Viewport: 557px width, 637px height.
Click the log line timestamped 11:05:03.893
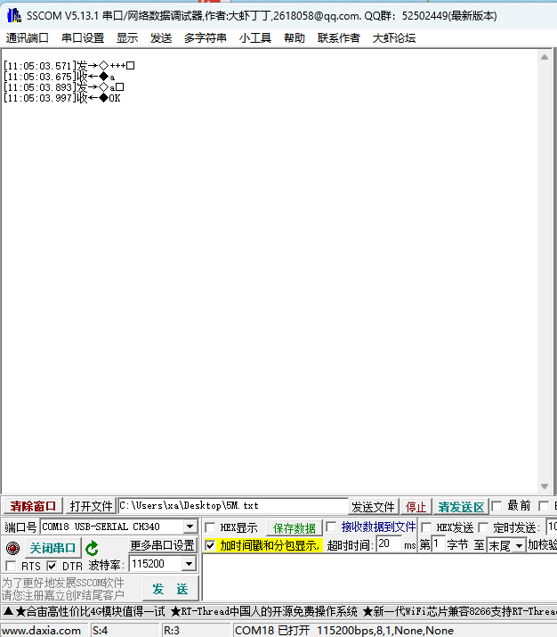64,87
